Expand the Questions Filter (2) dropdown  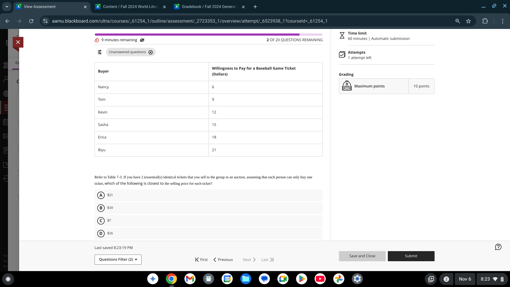pyautogui.click(x=118, y=259)
